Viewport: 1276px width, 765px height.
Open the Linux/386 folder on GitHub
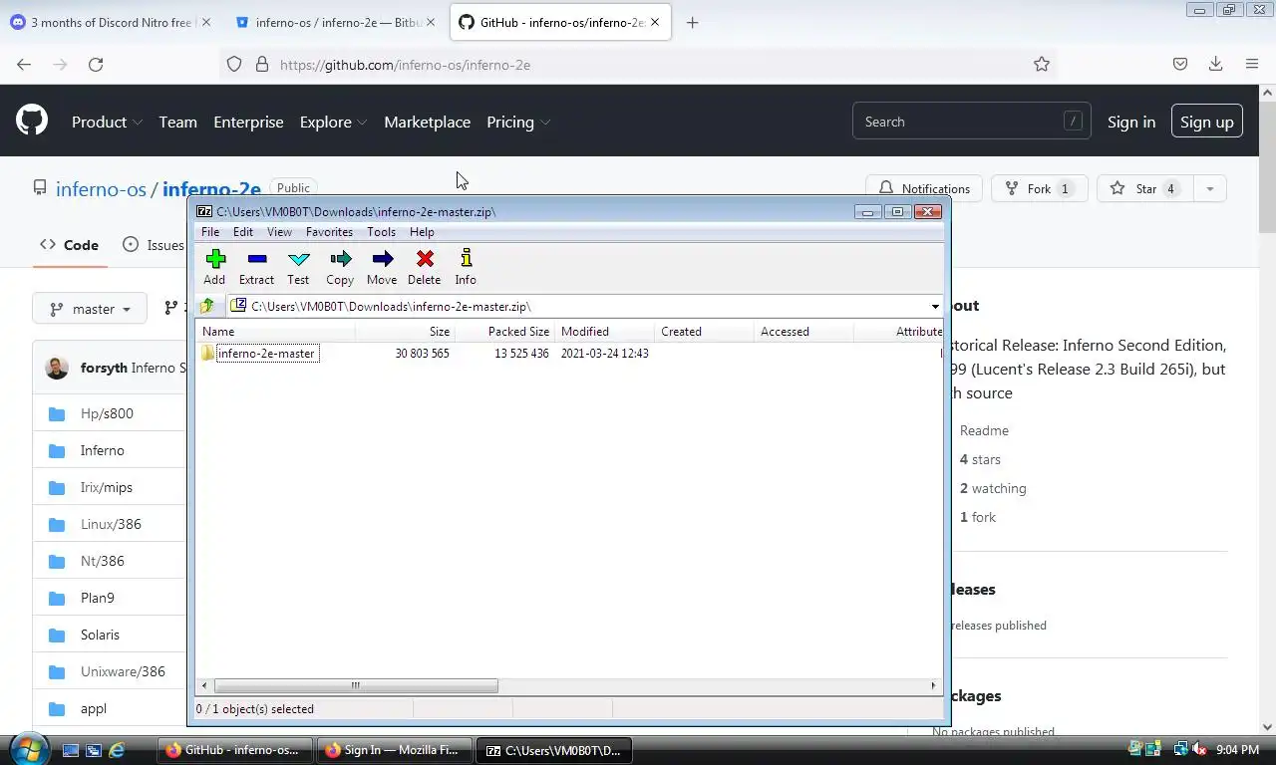111,524
